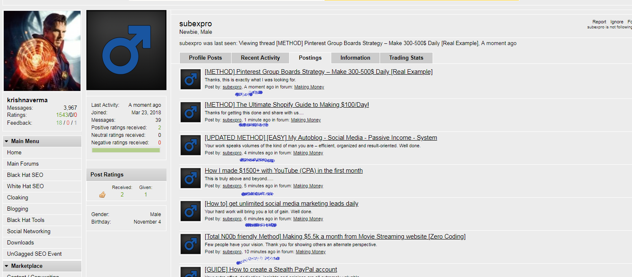Screen dimensions: 632x277
Task: Open YouTube (CPA) first month thread title
Action: click(284, 171)
